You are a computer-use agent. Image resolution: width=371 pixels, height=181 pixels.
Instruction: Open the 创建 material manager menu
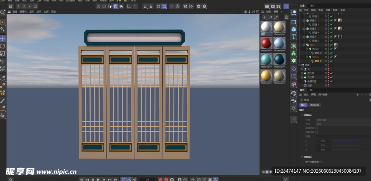click(268, 12)
